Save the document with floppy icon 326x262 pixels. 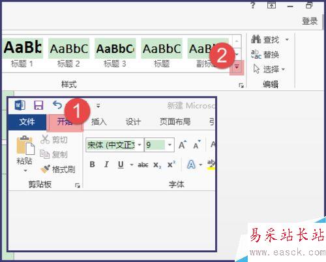point(38,105)
